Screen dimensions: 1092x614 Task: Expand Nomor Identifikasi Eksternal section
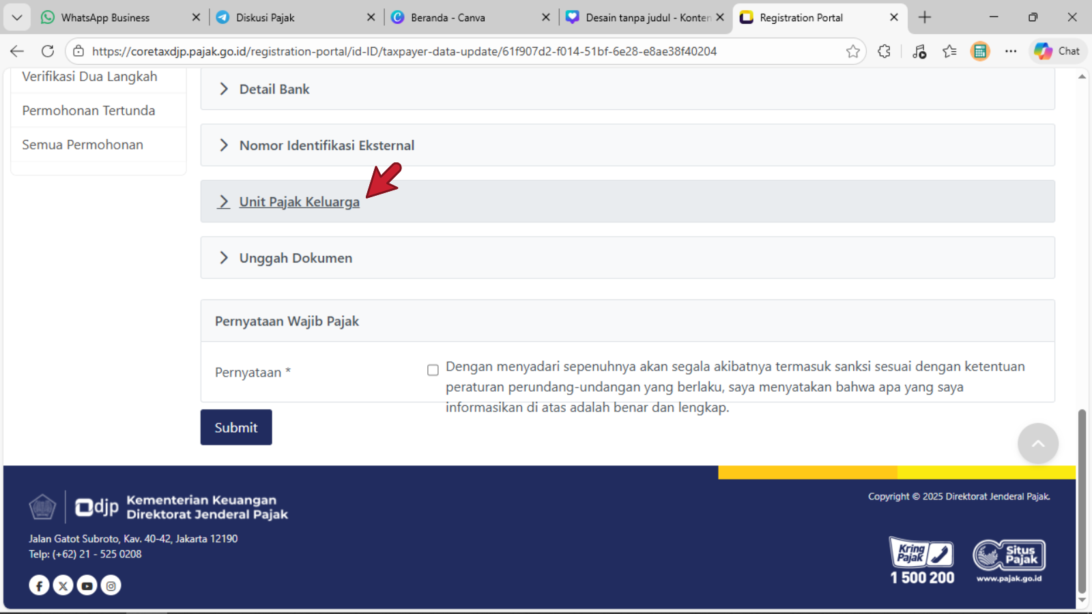pos(326,145)
